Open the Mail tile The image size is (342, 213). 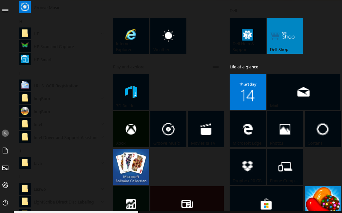(304, 92)
